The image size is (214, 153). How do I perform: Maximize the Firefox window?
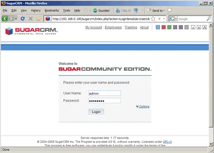(205, 3)
